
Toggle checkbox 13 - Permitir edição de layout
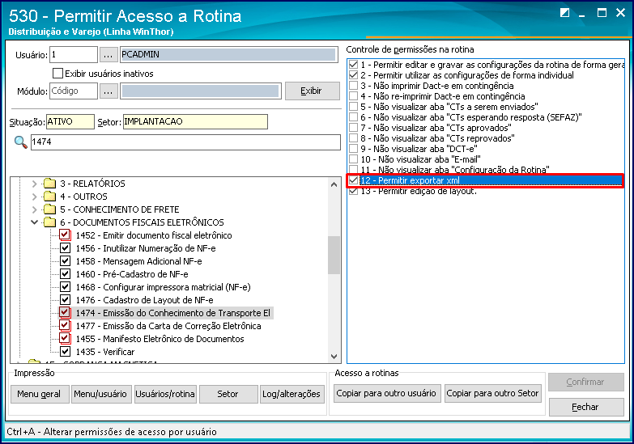point(354,191)
